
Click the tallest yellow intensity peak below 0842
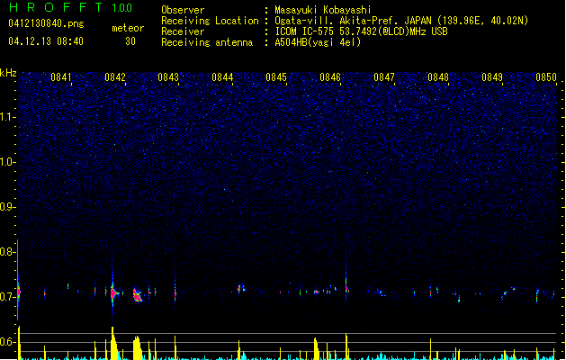[x=113, y=343]
